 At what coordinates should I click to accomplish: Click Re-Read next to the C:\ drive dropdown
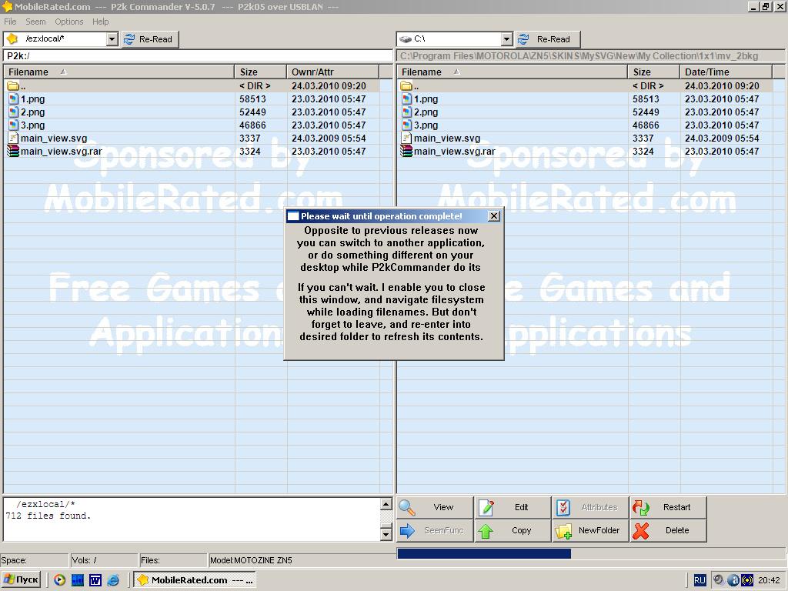pos(548,39)
